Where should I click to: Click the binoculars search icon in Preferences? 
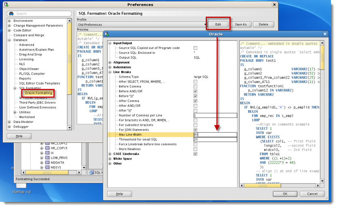click(11, 14)
